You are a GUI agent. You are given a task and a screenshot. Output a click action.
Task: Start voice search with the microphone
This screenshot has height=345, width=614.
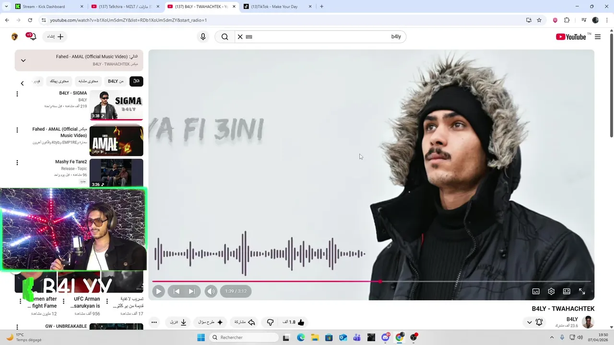click(x=203, y=37)
